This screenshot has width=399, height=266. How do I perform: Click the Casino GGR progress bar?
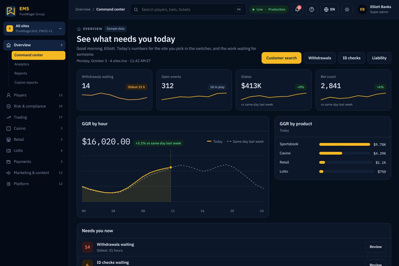point(344,153)
